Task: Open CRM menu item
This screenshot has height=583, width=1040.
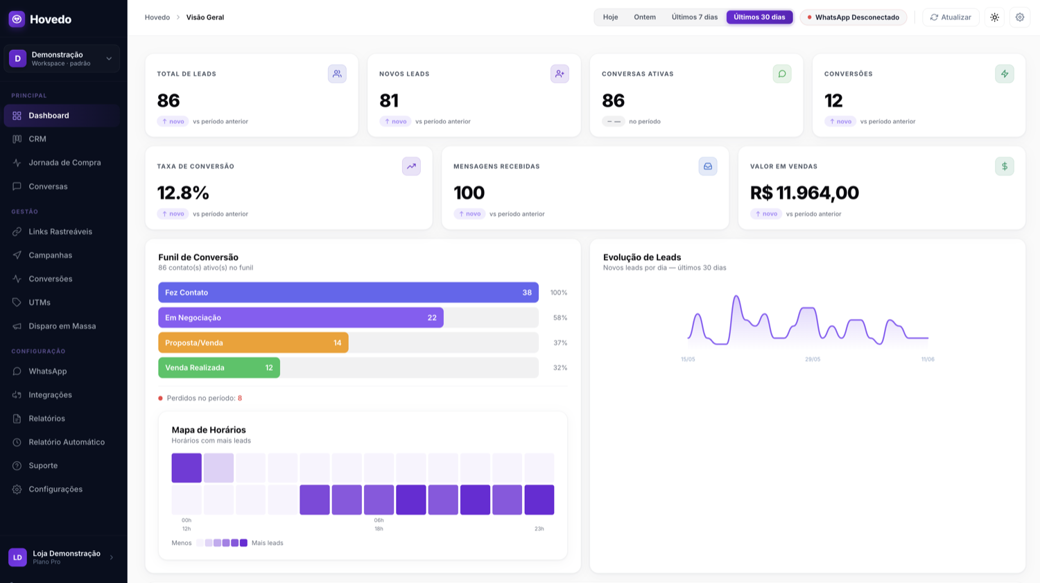Action: [x=62, y=139]
